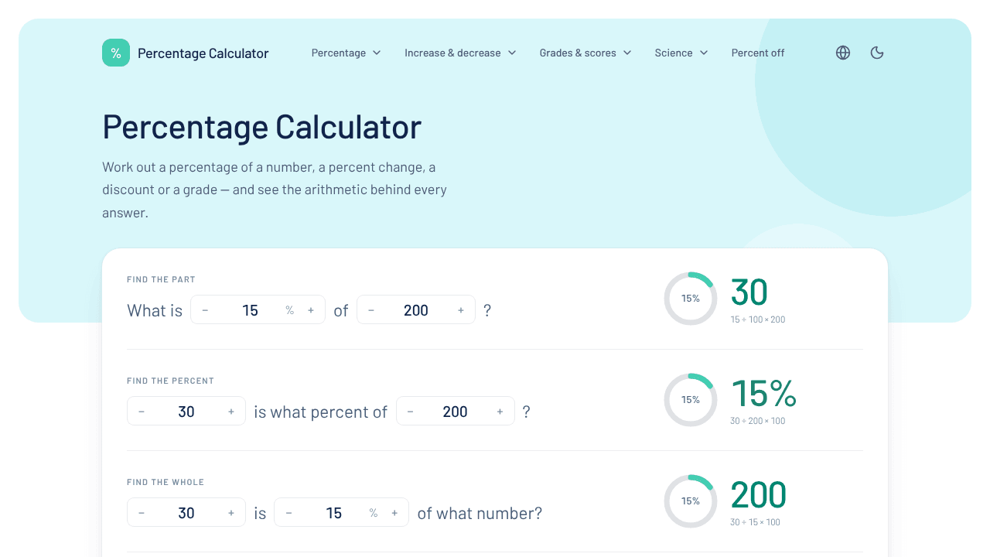
Task: Expand the Percentage dropdown chevron
Action: pyautogui.click(x=377, y=53)
